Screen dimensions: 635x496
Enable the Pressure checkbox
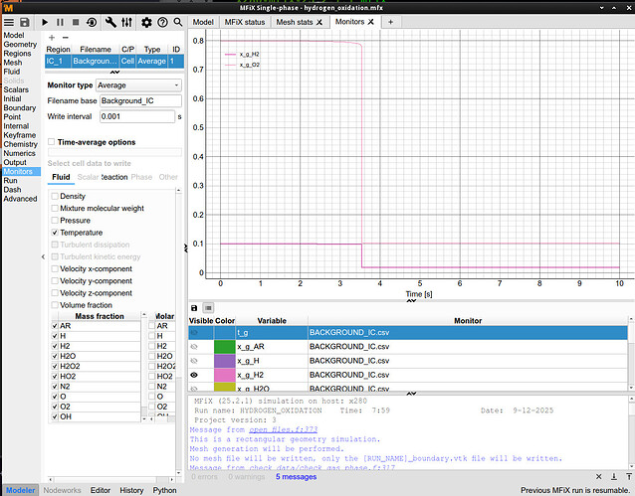tap(55, 221)
